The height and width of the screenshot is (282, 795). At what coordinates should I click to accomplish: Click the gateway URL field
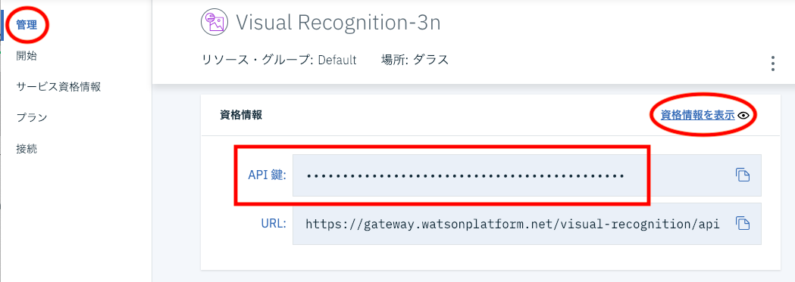527,224
